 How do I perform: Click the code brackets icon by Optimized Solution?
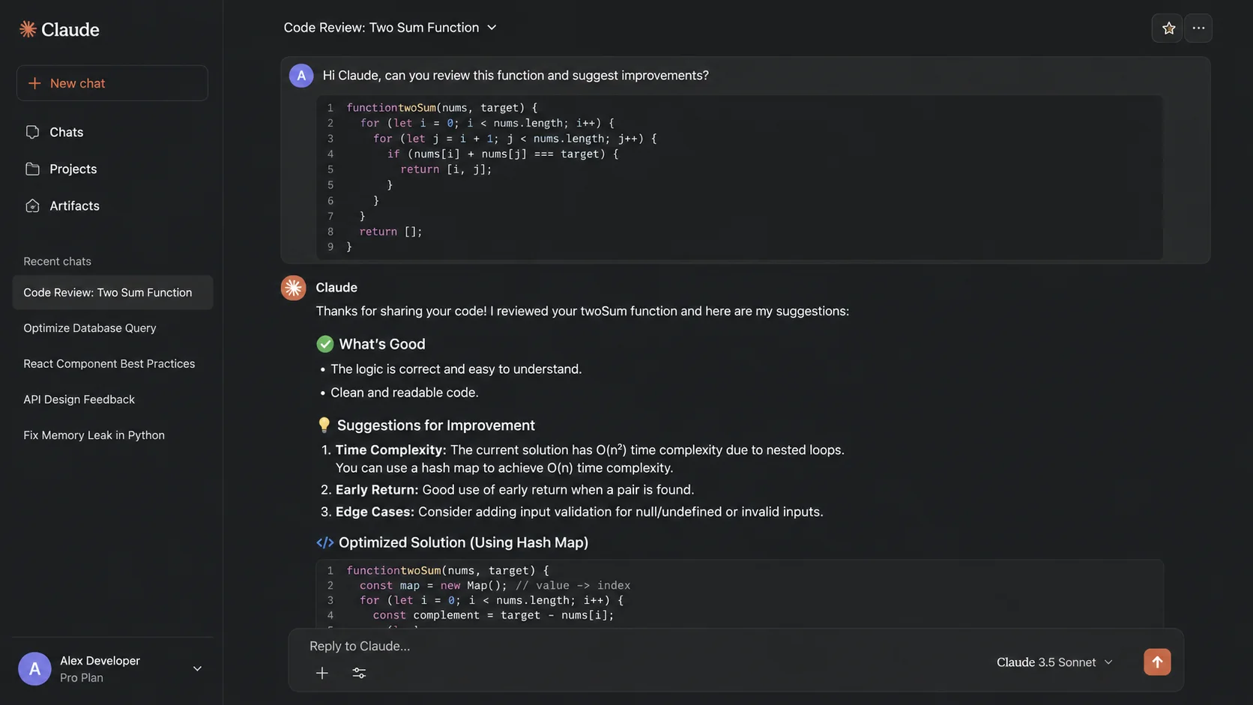324,542
